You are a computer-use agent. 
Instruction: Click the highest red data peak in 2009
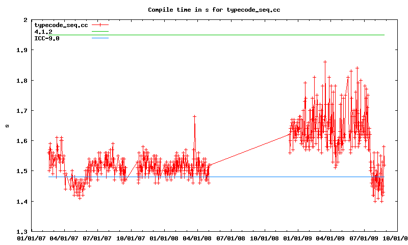tap(325, 62)
